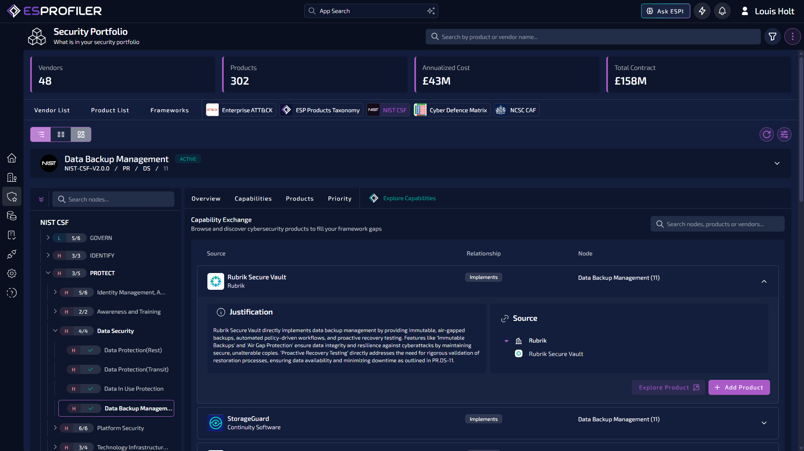Expand the Platform Security node arrow
This screenshot has width=804, height=451.
point(55,428)
